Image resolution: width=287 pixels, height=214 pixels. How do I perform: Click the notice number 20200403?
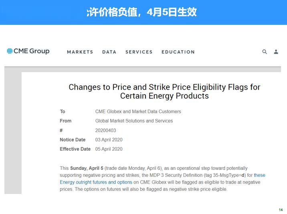[x=106, y=130]
